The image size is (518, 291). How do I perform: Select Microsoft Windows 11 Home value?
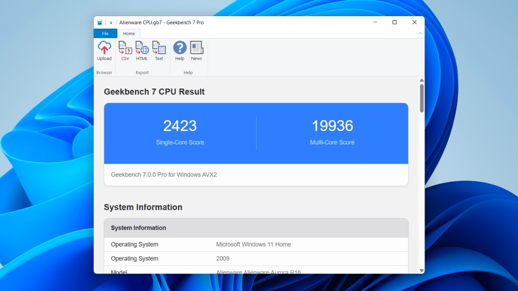point(253,245)
